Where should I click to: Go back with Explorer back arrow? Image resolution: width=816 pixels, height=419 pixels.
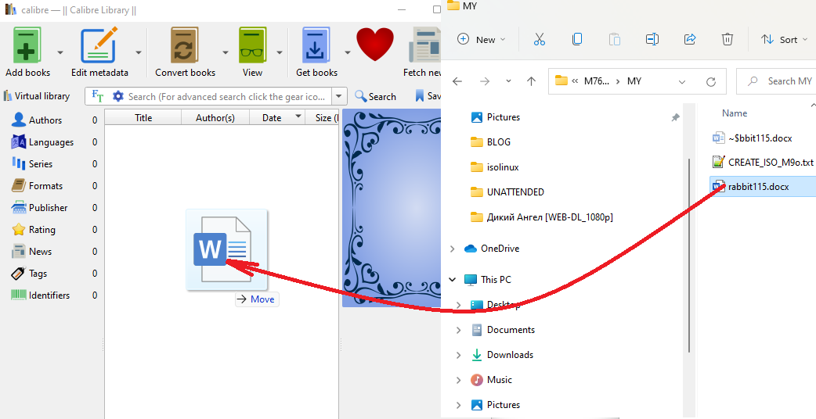(457, 81)
